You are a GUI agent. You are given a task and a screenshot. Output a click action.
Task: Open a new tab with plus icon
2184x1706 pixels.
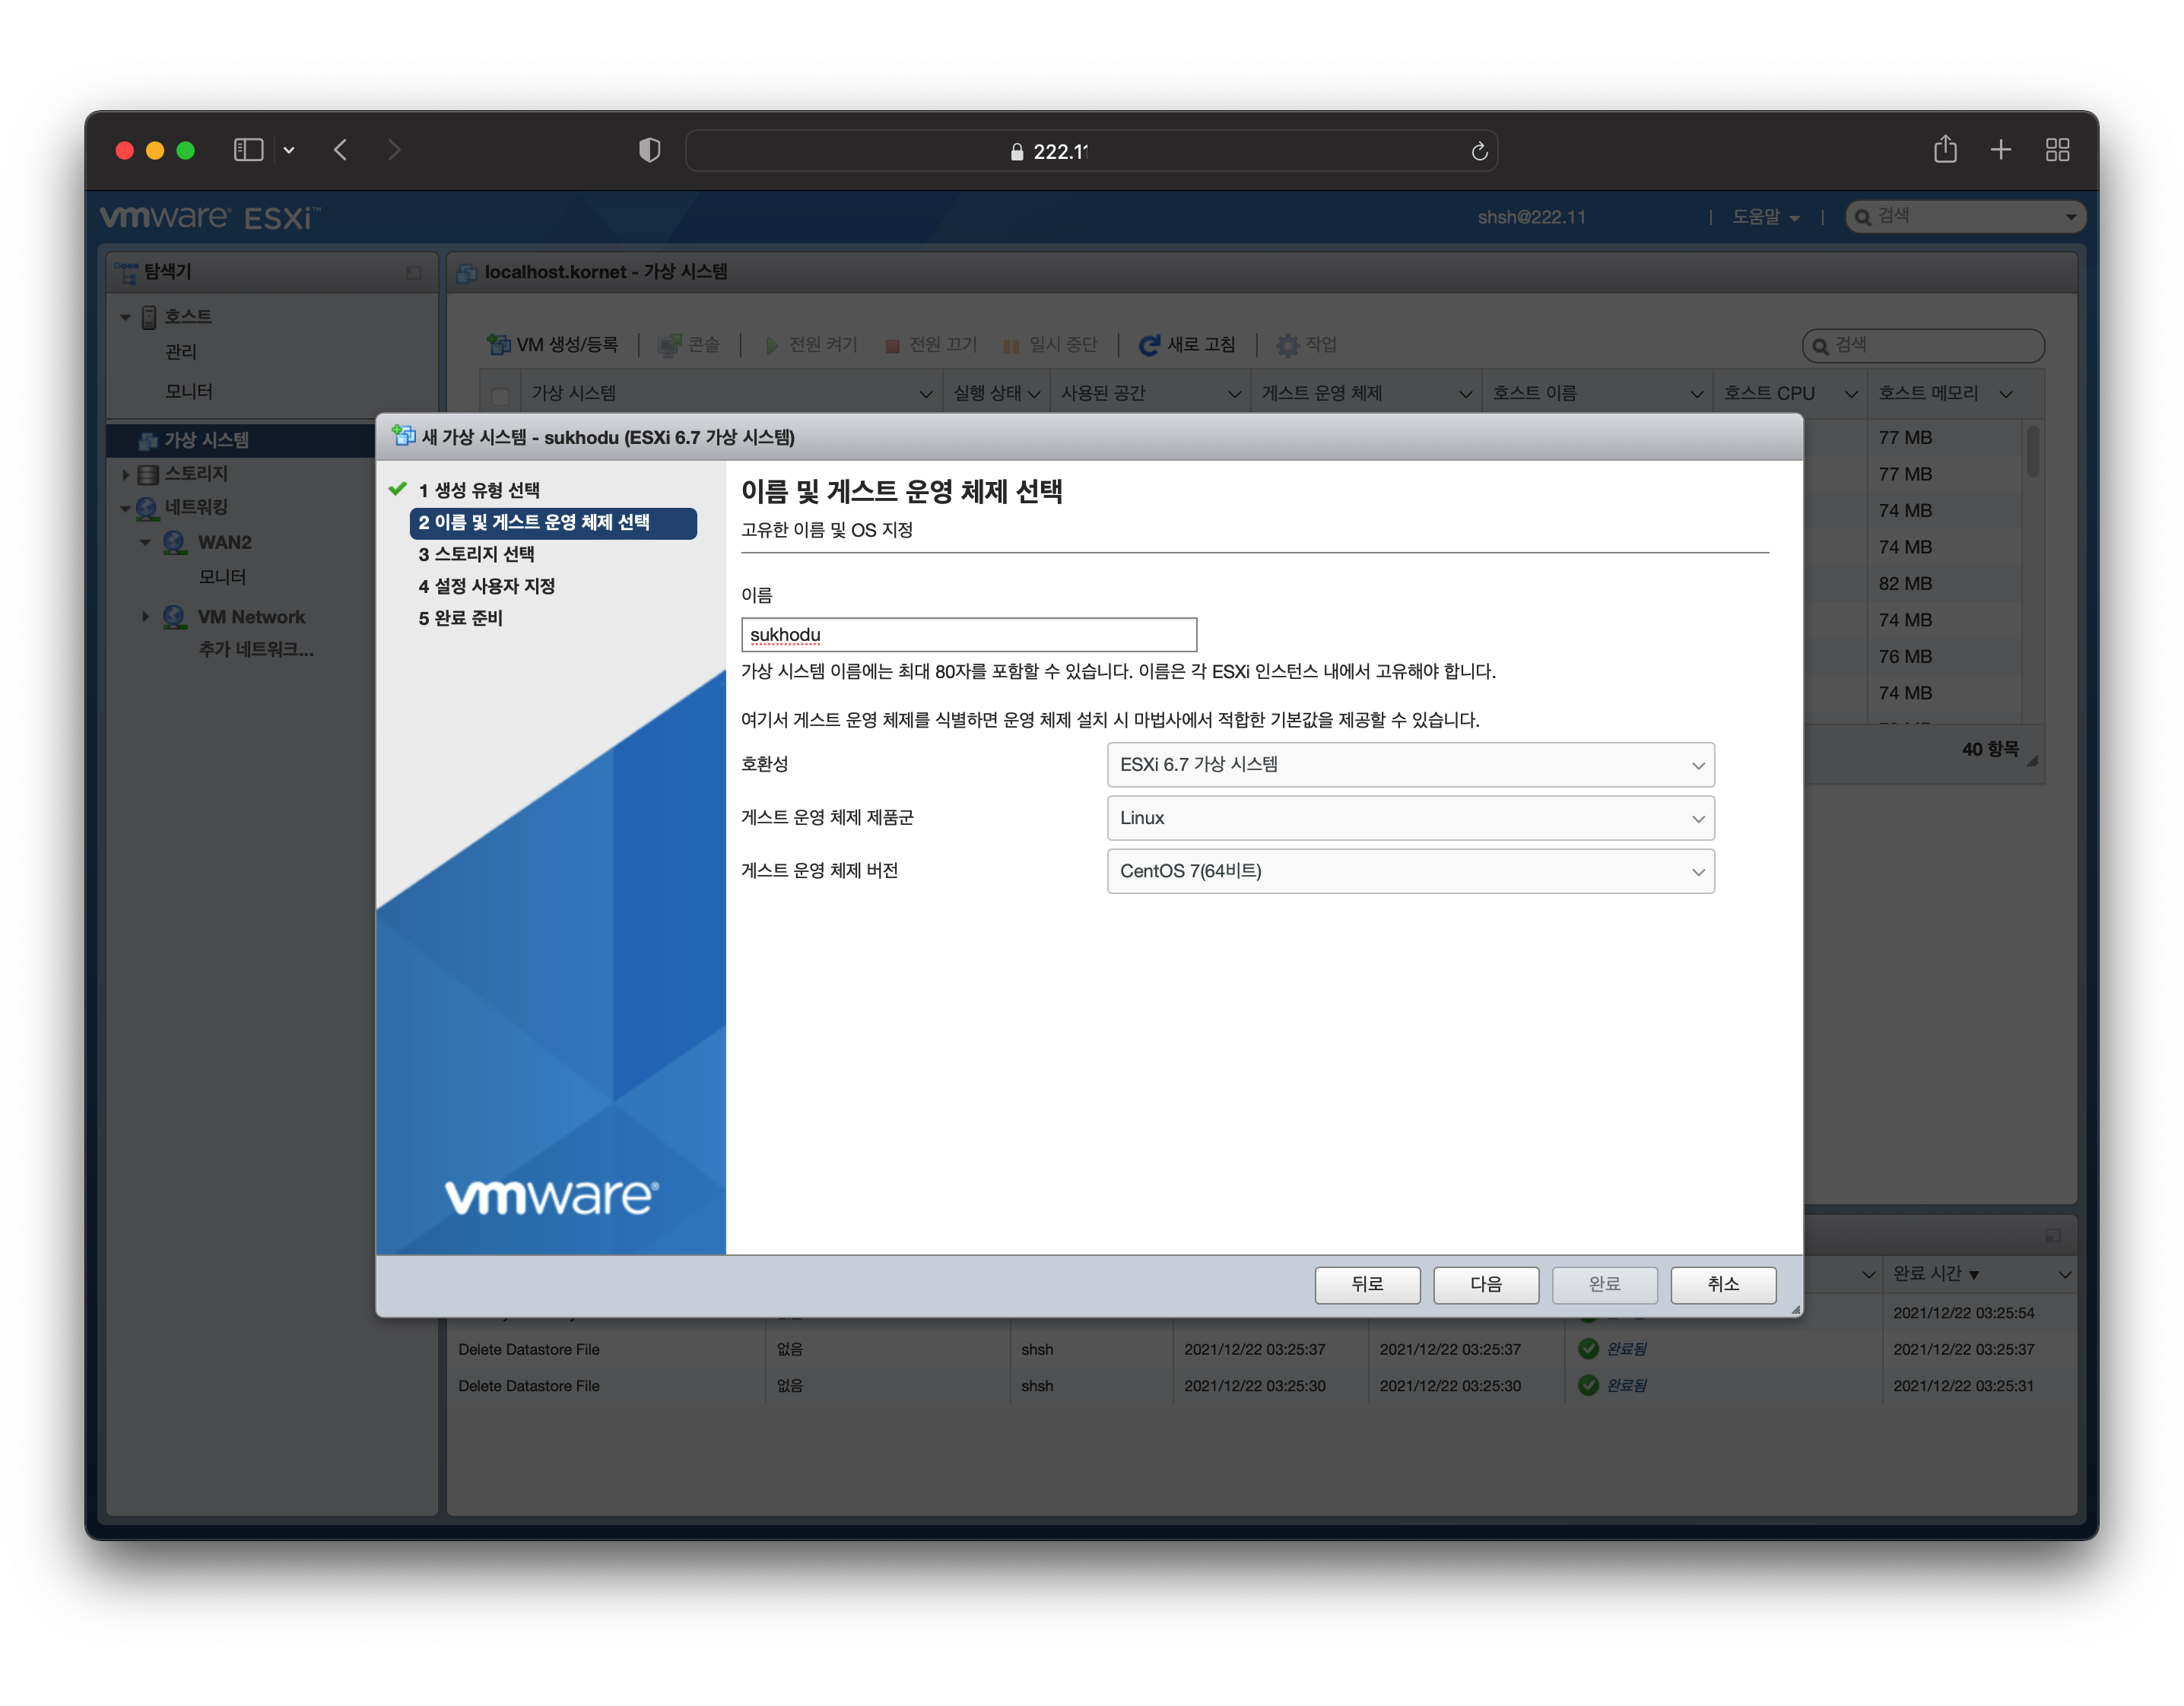(2000, 150)
